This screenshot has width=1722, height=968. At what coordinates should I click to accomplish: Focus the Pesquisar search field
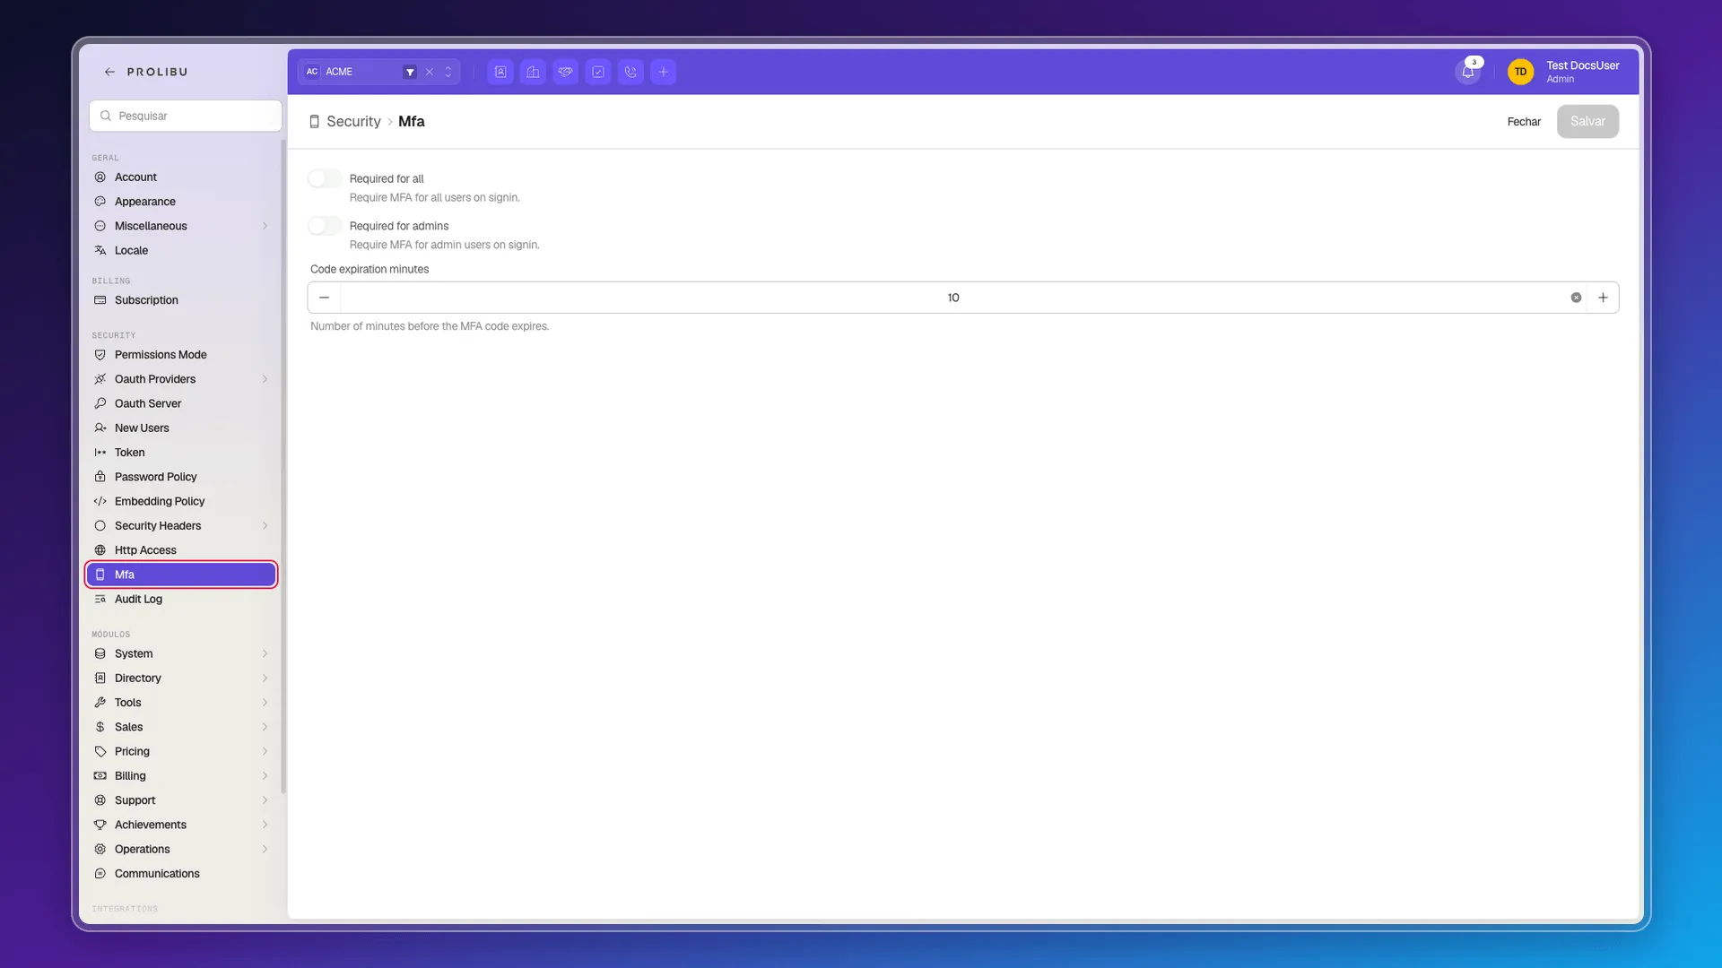point(186,116)
